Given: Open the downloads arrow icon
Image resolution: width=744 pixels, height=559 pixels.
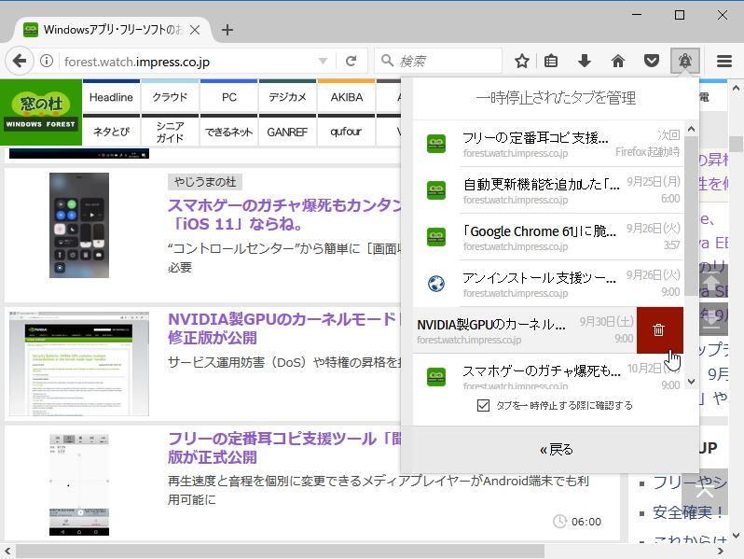Looking at the screenshot, I should tap(585, 61).
